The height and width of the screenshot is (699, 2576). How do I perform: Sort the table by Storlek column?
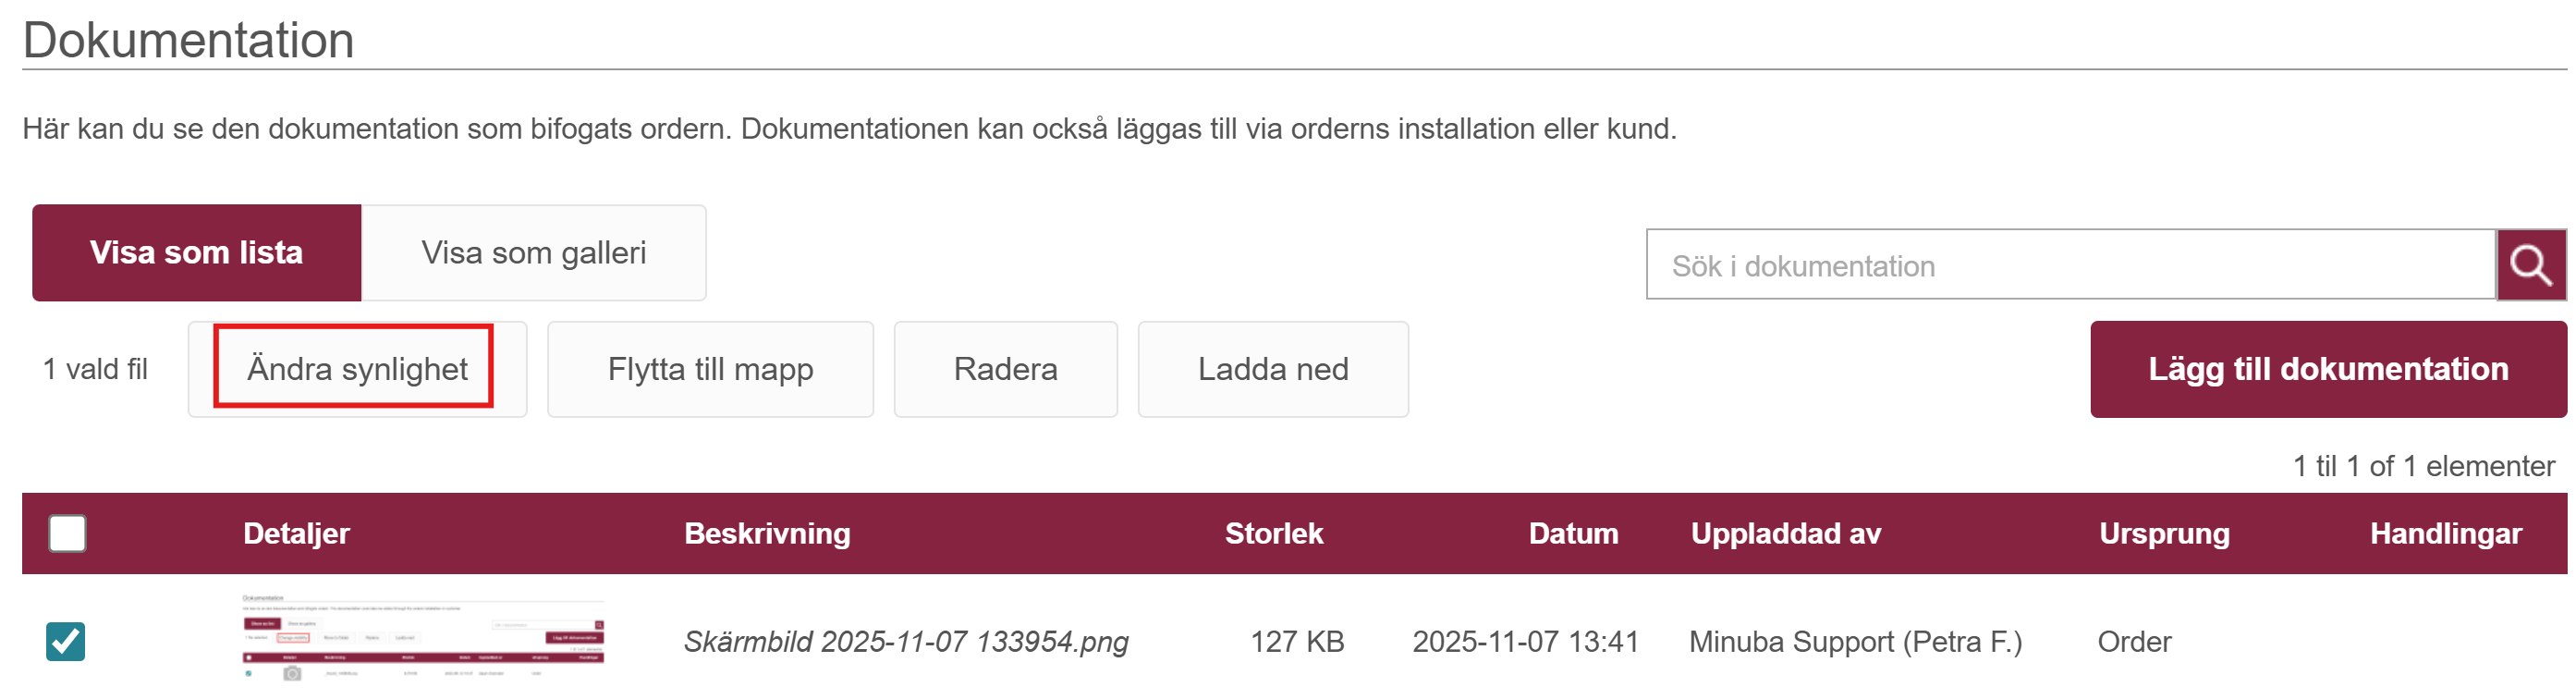(1273, 533)
